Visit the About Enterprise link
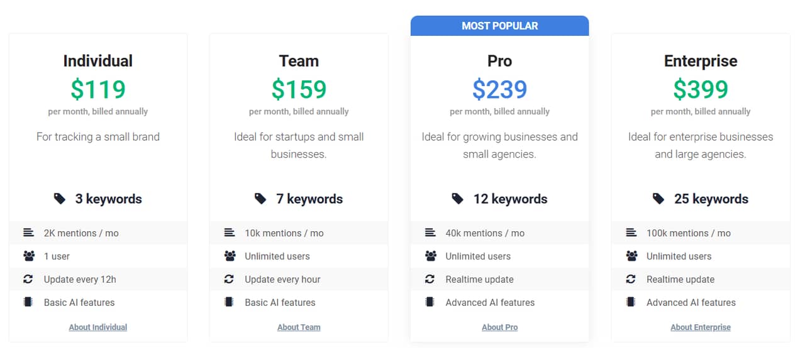 coord(701,327)
